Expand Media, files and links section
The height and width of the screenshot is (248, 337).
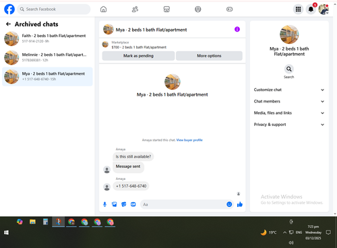(289, 113)
